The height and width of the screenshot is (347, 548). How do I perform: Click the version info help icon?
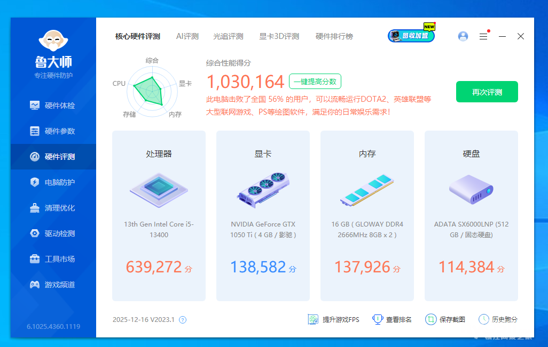(x=183, y=320)
